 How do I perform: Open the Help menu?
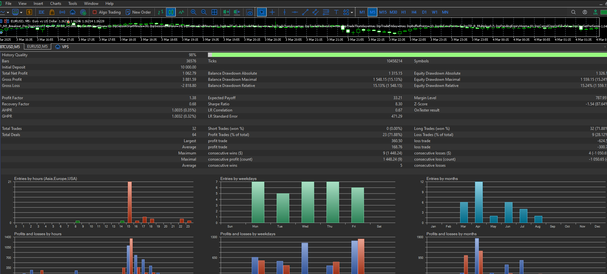click(x=109, y=4)
